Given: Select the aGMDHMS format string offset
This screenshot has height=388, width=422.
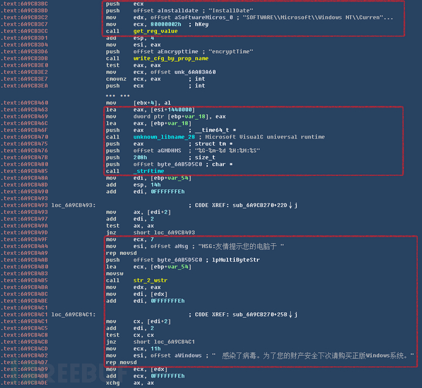Looking at the screenshot, I should tap(169, 150).
